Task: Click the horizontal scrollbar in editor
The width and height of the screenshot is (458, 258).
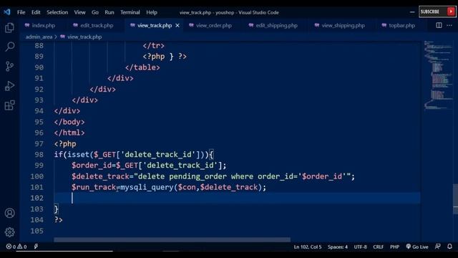Action: tap(172, 239)
